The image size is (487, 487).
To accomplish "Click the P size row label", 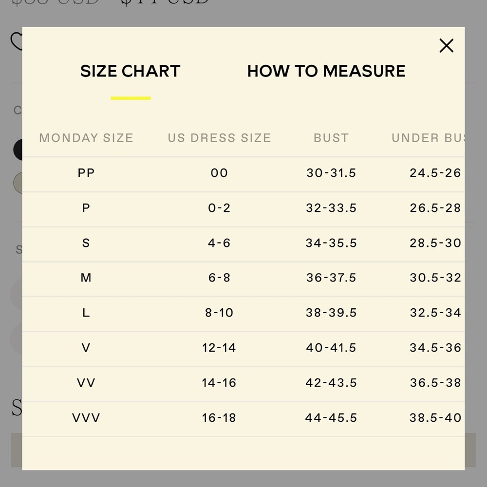I will click(86, 208).
